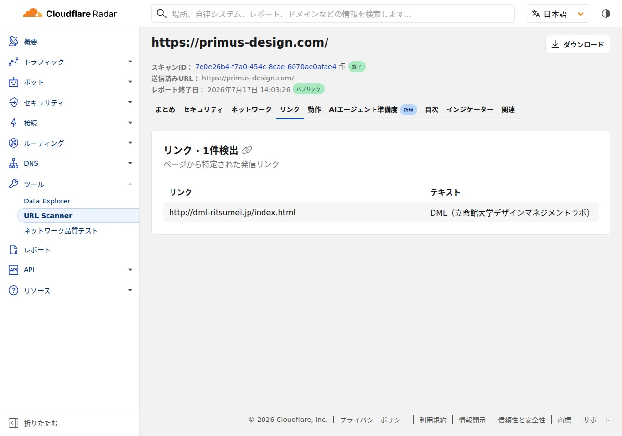
Task: Expand the トラフィック menu arrow
Action: pos(130,62)
